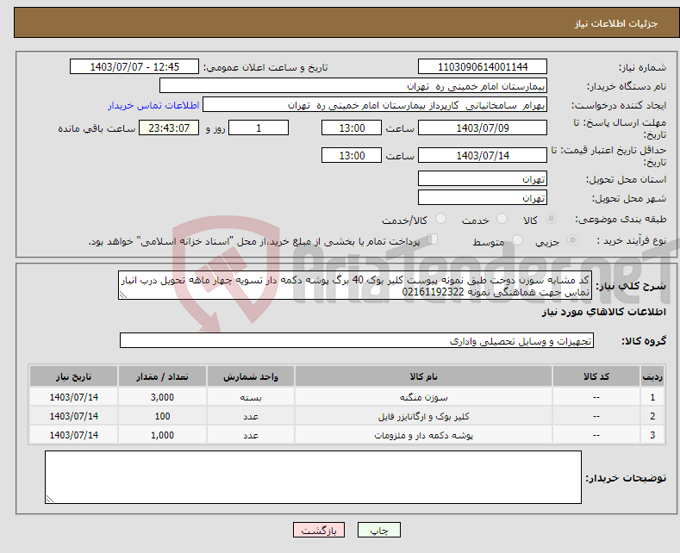This screenshot has height=553, width=680.
Task: Click the price validity date 1403/07/14 field
Action: coord(483,155)
